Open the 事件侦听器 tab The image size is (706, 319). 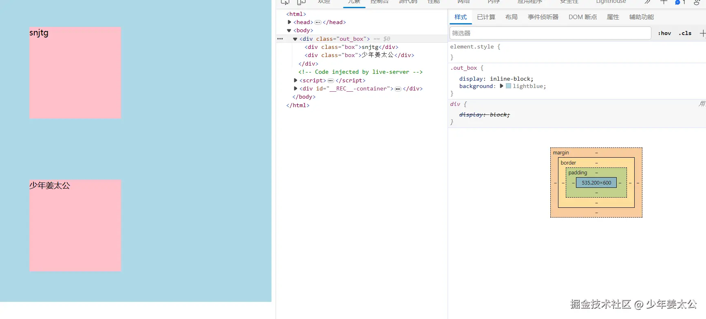[x=543, y=17]
